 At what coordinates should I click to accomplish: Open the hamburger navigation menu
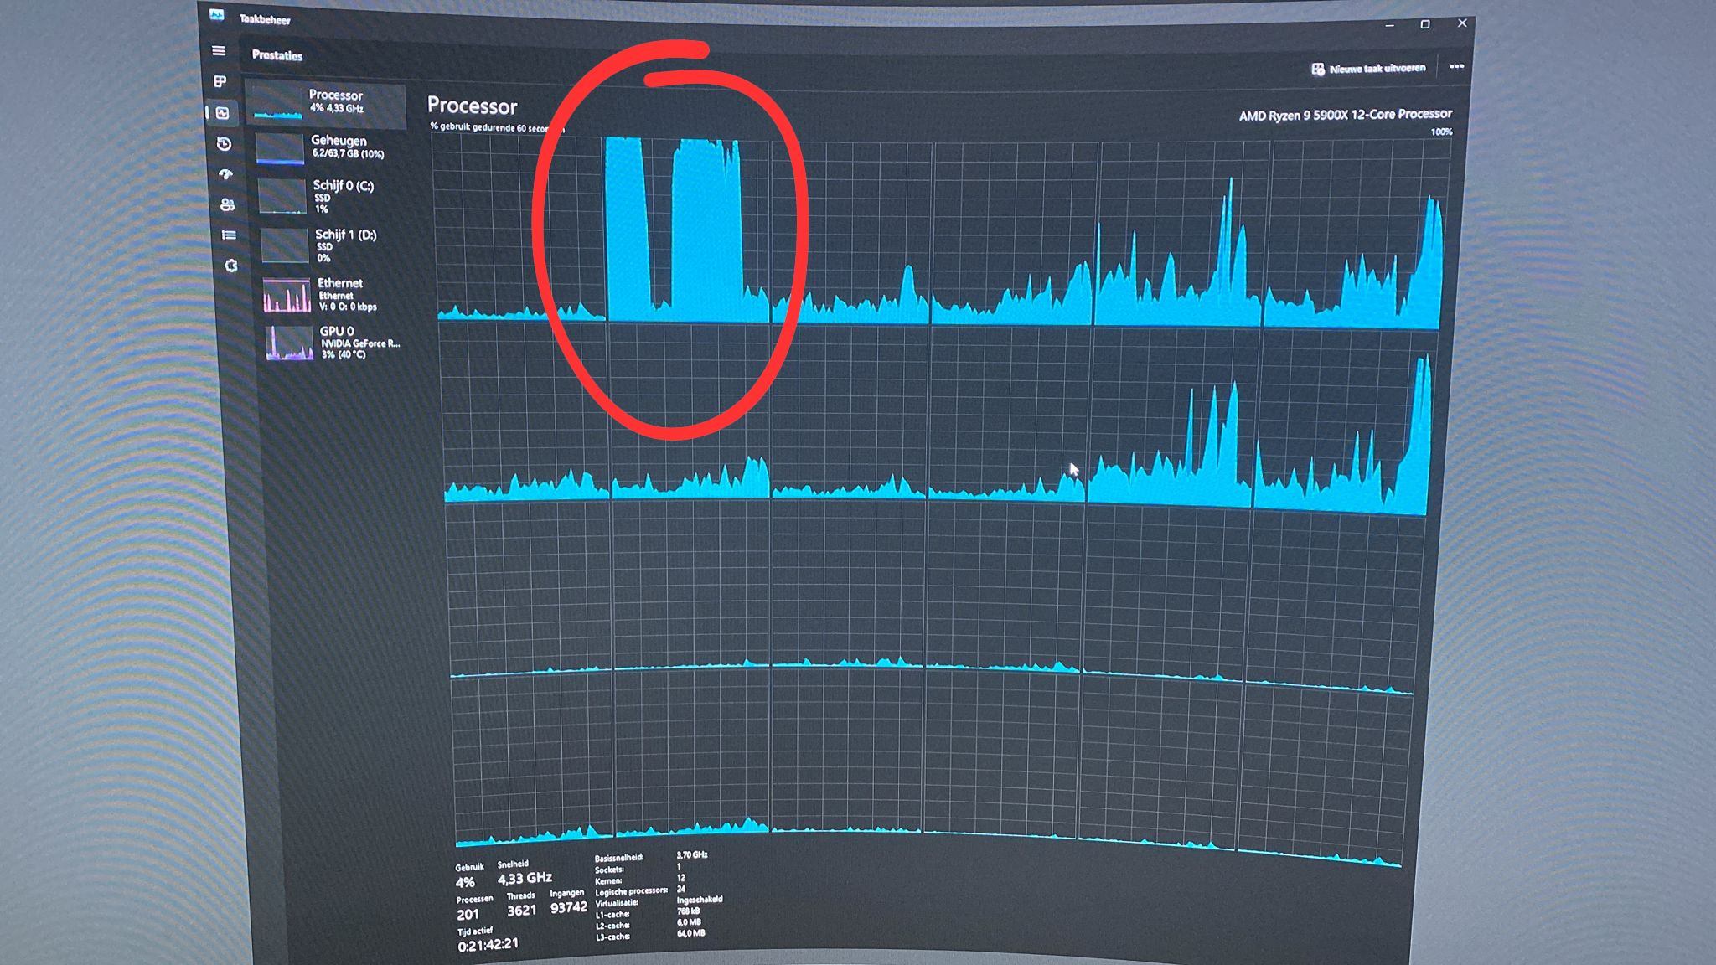[x=219, y=51]
